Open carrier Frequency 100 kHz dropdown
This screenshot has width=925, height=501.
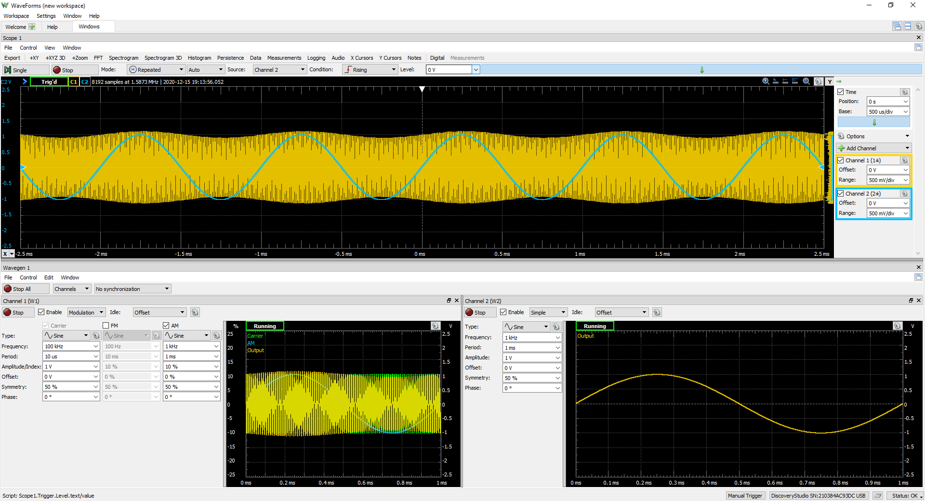click(x=71, y=346)
